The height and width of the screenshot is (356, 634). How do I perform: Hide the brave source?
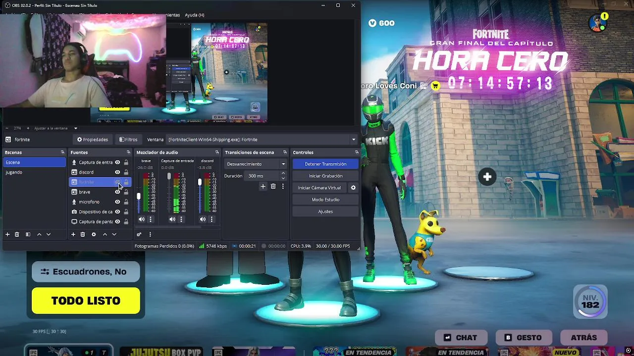pos(117,192)
